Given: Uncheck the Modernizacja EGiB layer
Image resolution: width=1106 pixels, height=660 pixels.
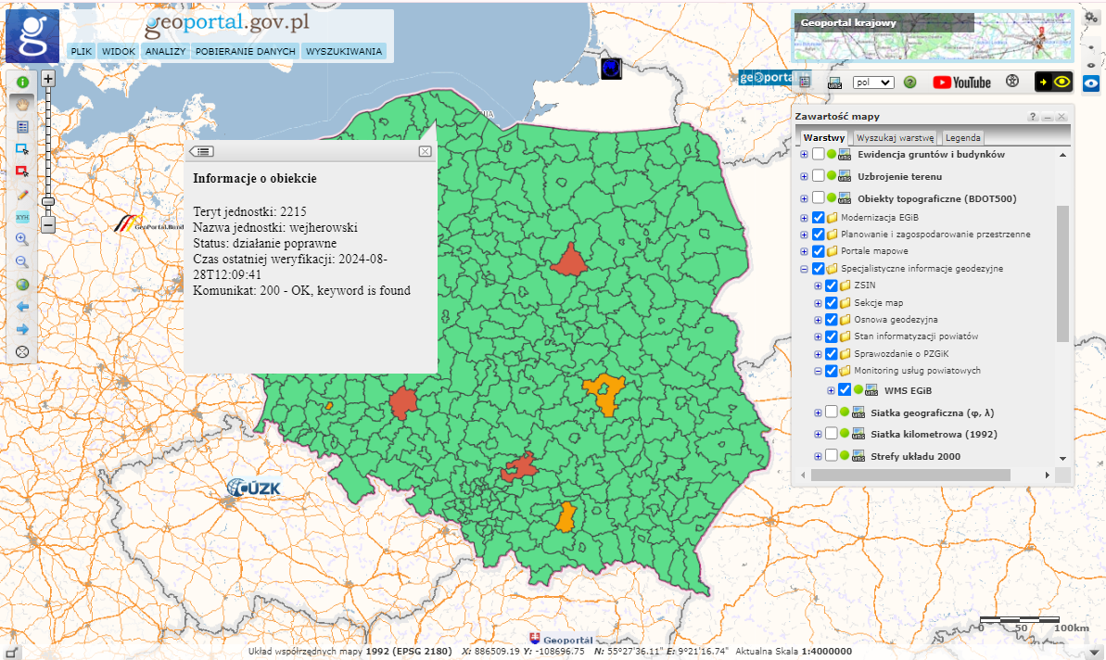Looking at the screenshot, I should [x=820, y=217].
